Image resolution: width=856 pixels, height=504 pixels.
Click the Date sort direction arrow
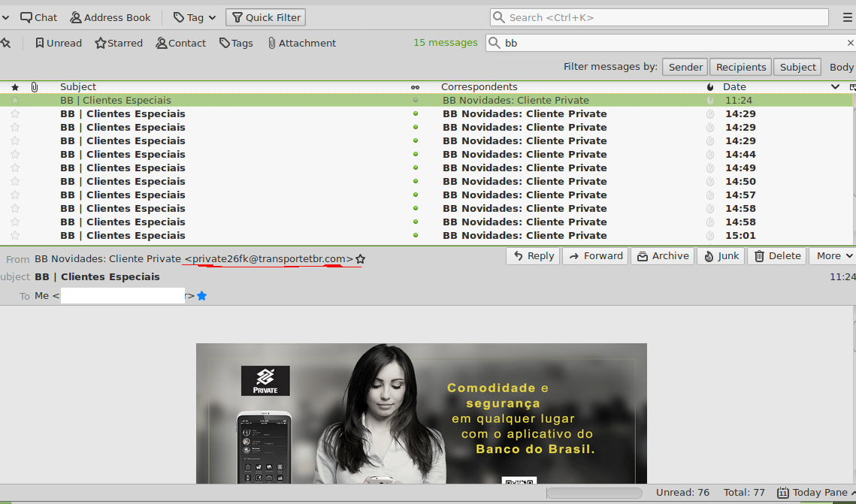click(835, 86)
